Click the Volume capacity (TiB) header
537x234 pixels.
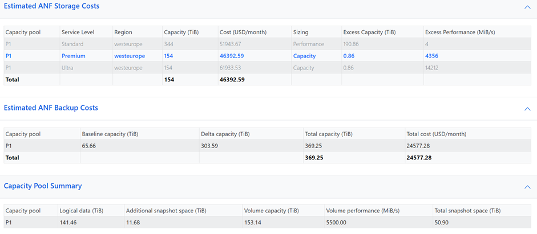[272, 211]
